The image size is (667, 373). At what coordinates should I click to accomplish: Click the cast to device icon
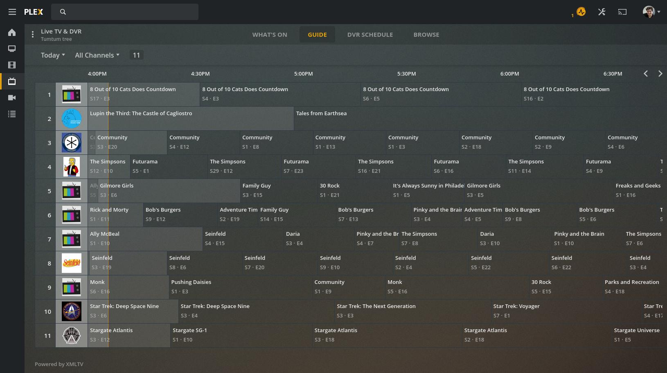[622, 12]
